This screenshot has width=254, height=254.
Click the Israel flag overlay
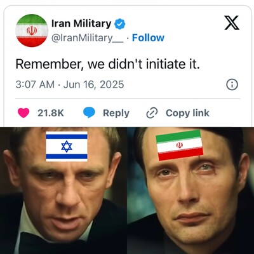pos(67,147)
